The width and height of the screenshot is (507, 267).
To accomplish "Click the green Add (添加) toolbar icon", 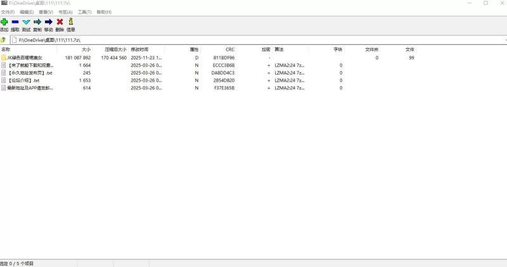I will tap(4, 22).
